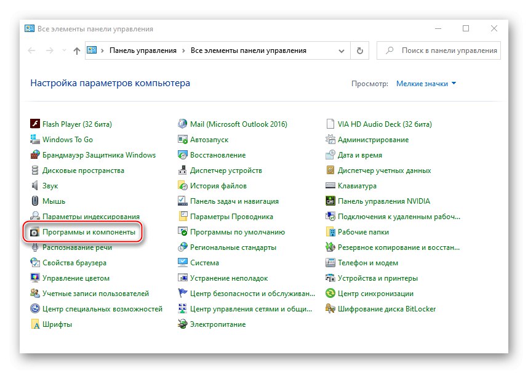The height and width of the screenshot is (373, 528).
Task: Open Подключения к удаленным рабочим столам
Action: [399, 217]
